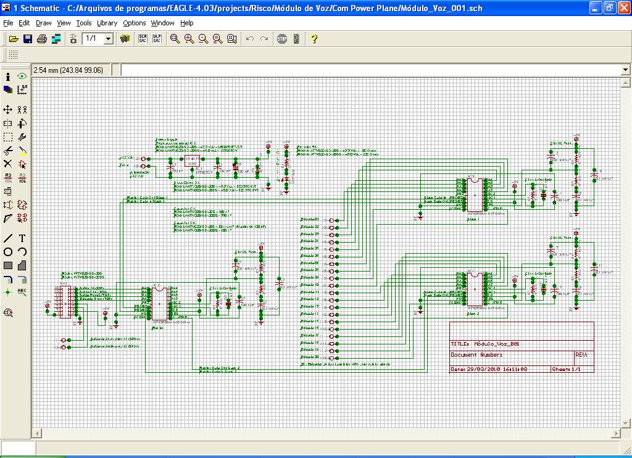Run a user program with ULP icon
The height and width of the screenshot is (458, 632).
(157, 39)
